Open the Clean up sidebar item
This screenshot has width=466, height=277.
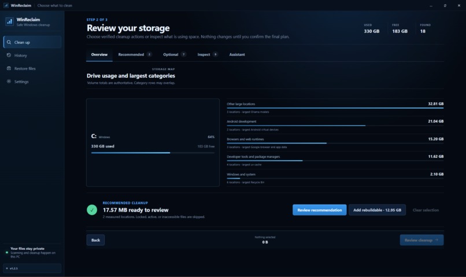[32, 42]
